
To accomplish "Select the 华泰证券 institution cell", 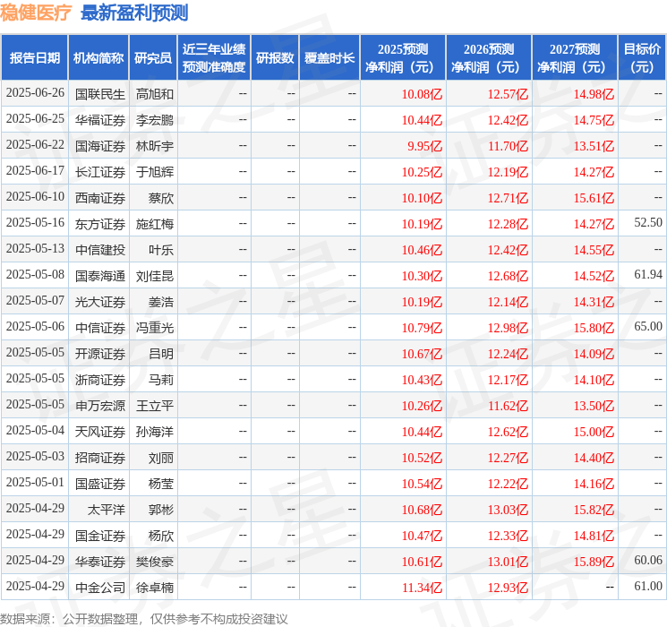I will (x=100, y=562).
